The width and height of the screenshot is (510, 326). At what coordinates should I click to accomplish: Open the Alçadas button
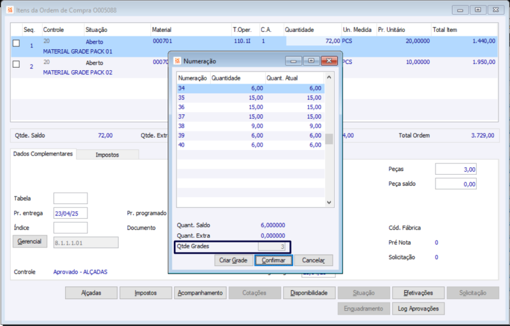(91, 293)
